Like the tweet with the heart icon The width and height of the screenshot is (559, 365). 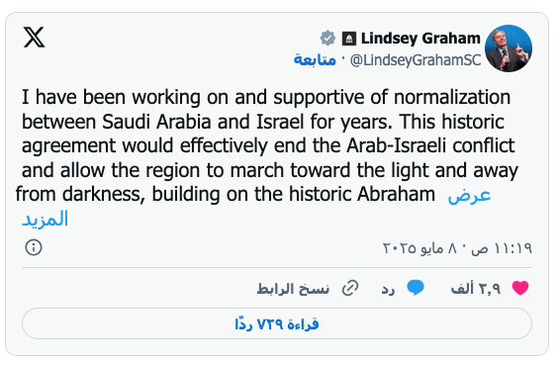tap(520, 288)
